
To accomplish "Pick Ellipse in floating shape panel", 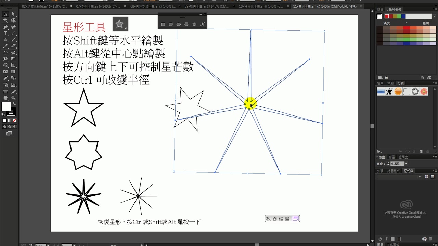I will (179, 24).
